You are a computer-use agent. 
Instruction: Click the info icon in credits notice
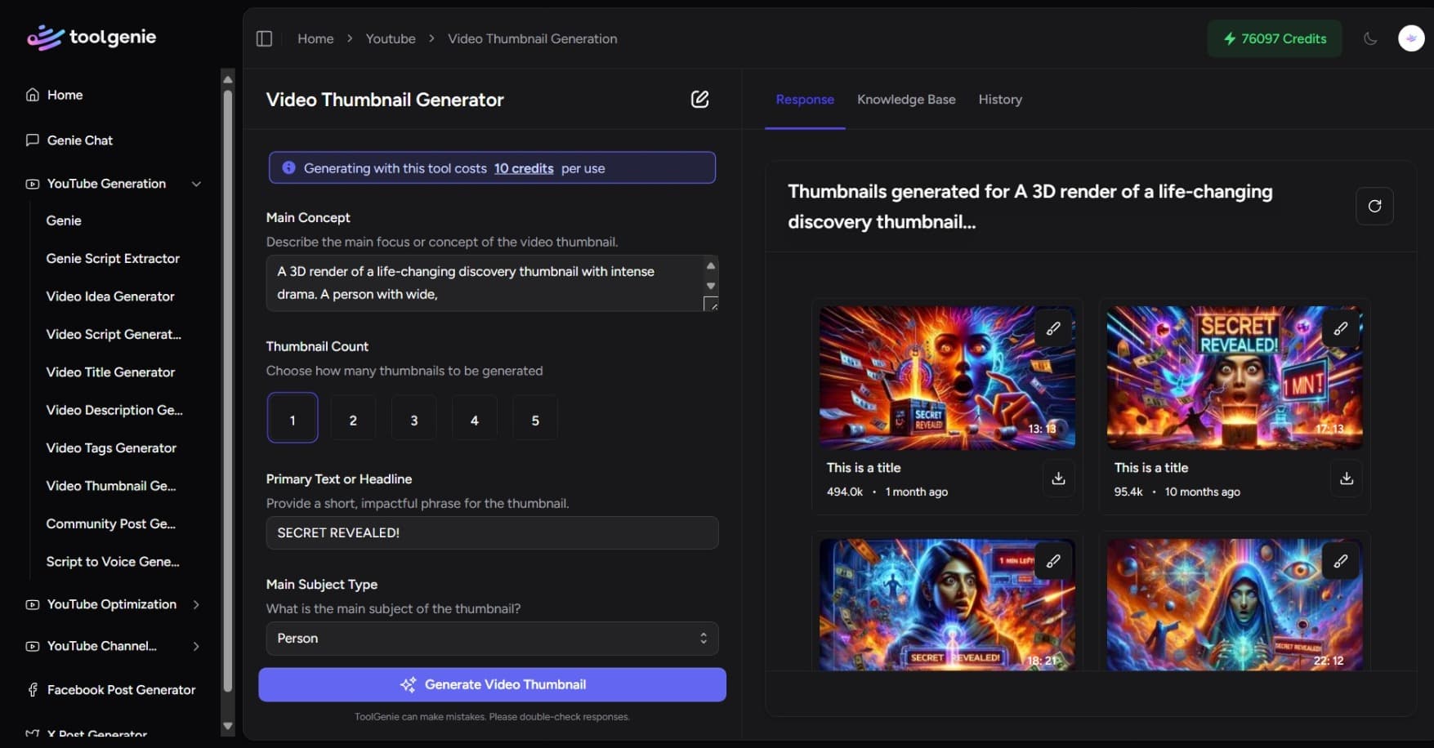[288, 167]
